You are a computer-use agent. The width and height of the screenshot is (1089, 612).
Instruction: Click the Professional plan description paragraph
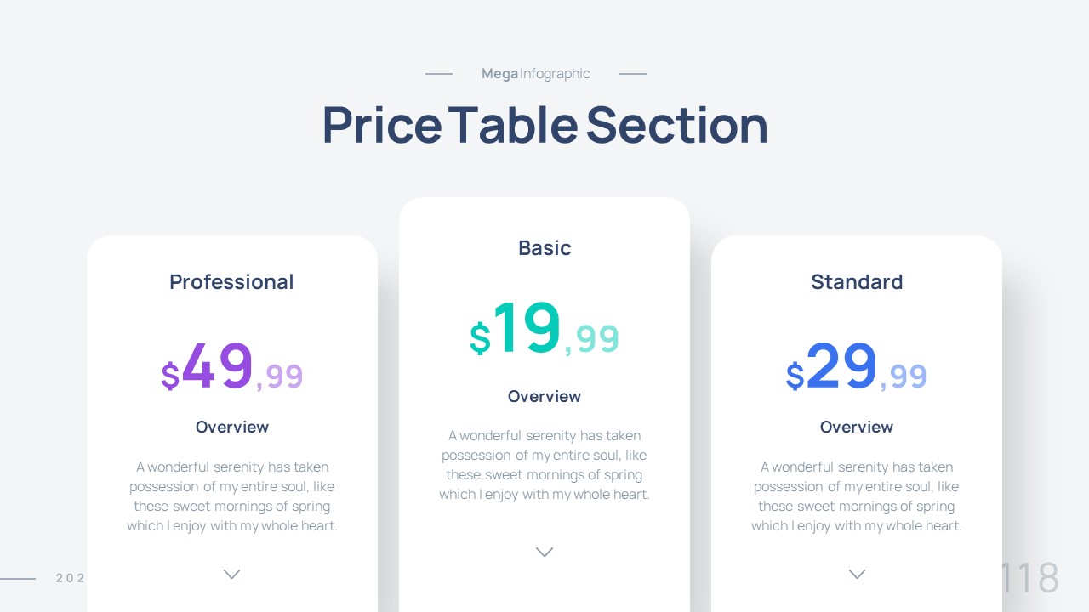tap(231, 496)
